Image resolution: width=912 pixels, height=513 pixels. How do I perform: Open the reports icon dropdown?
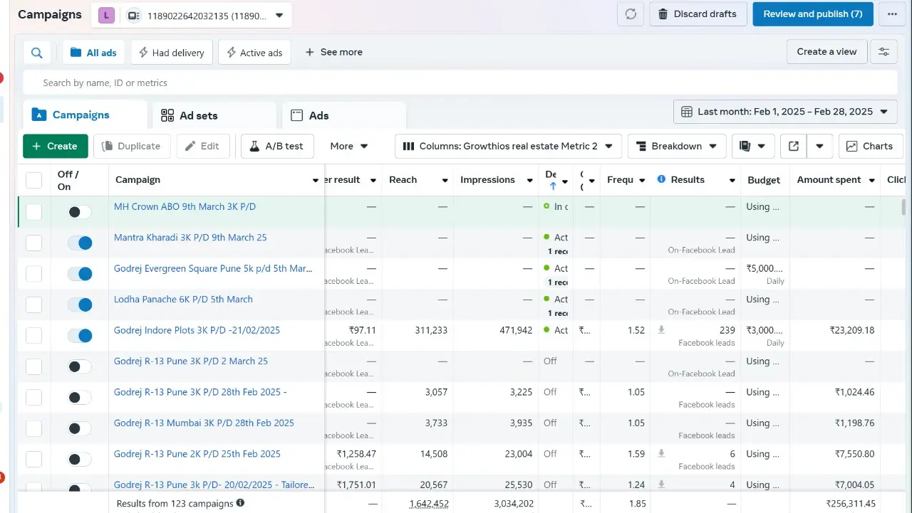(x=752, y=146)
